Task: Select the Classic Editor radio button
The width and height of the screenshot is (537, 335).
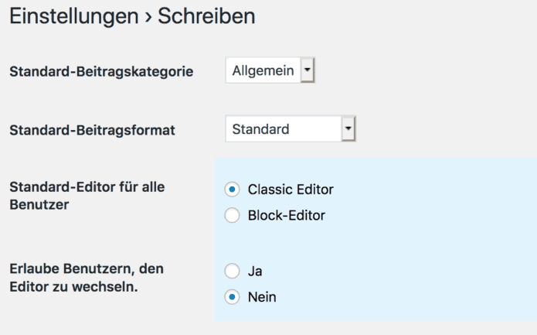Action: tap(232, 190)
